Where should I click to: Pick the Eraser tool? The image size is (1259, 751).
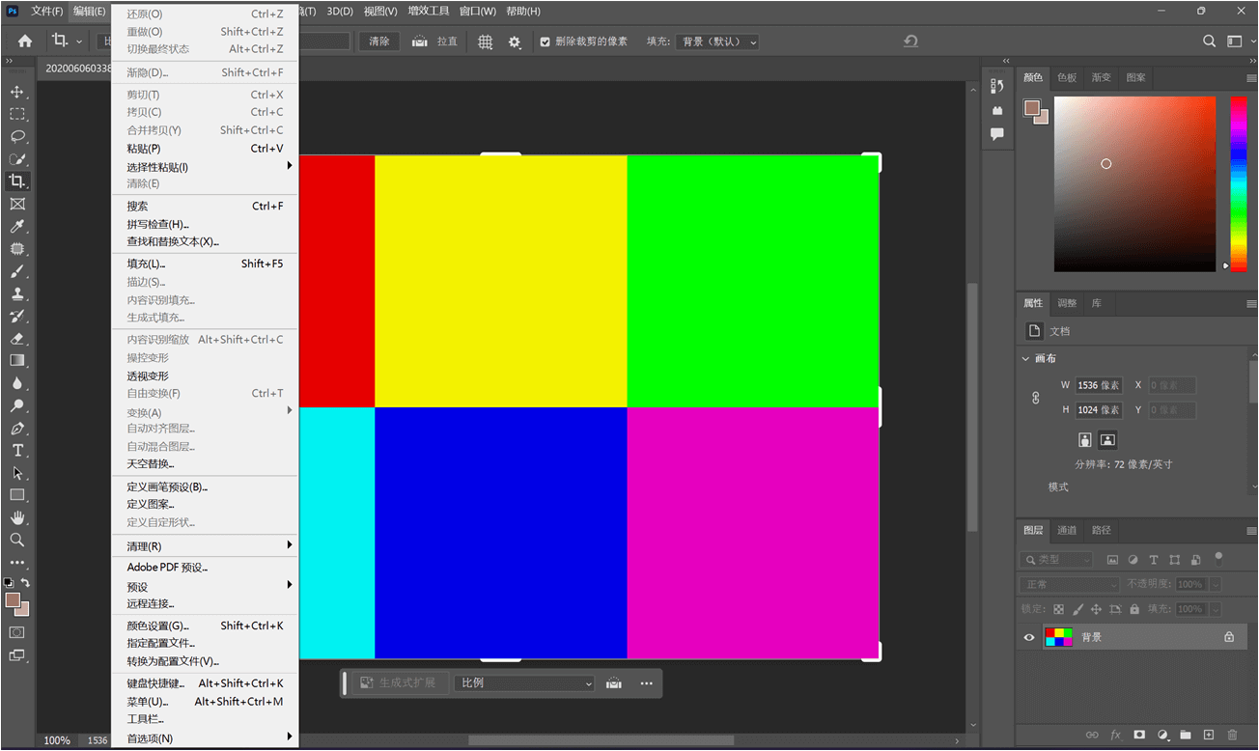click(x=17, y=339)
